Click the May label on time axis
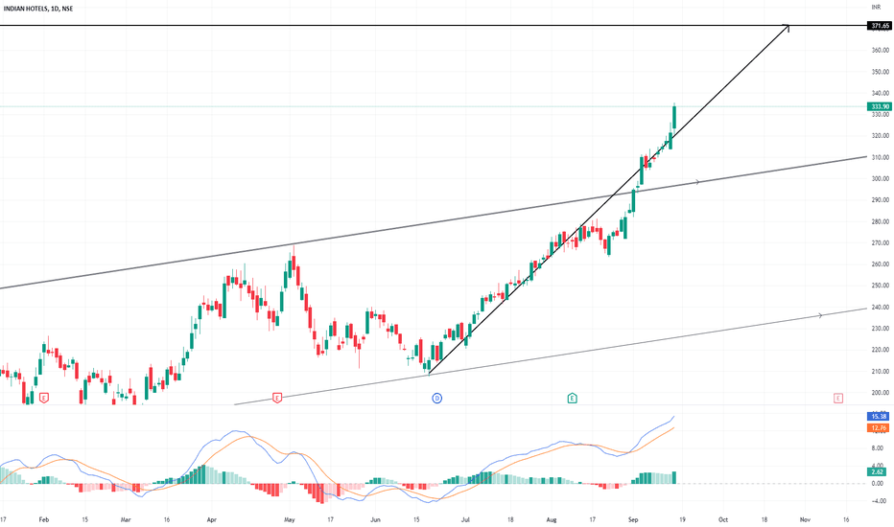The height and width of the screenshot is (527, 894). tap(289, 519)
